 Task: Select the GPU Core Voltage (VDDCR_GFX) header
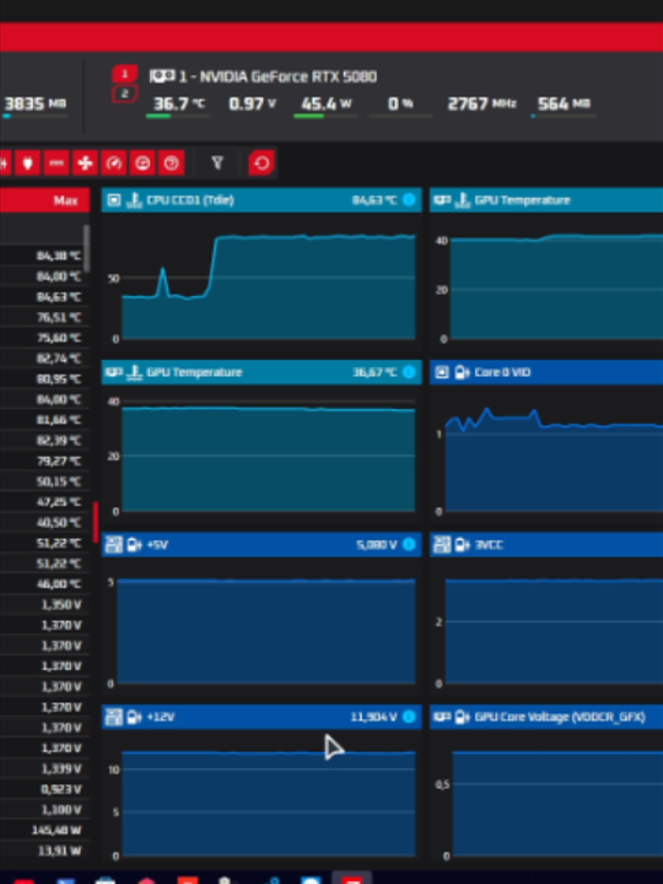(546, 716)
